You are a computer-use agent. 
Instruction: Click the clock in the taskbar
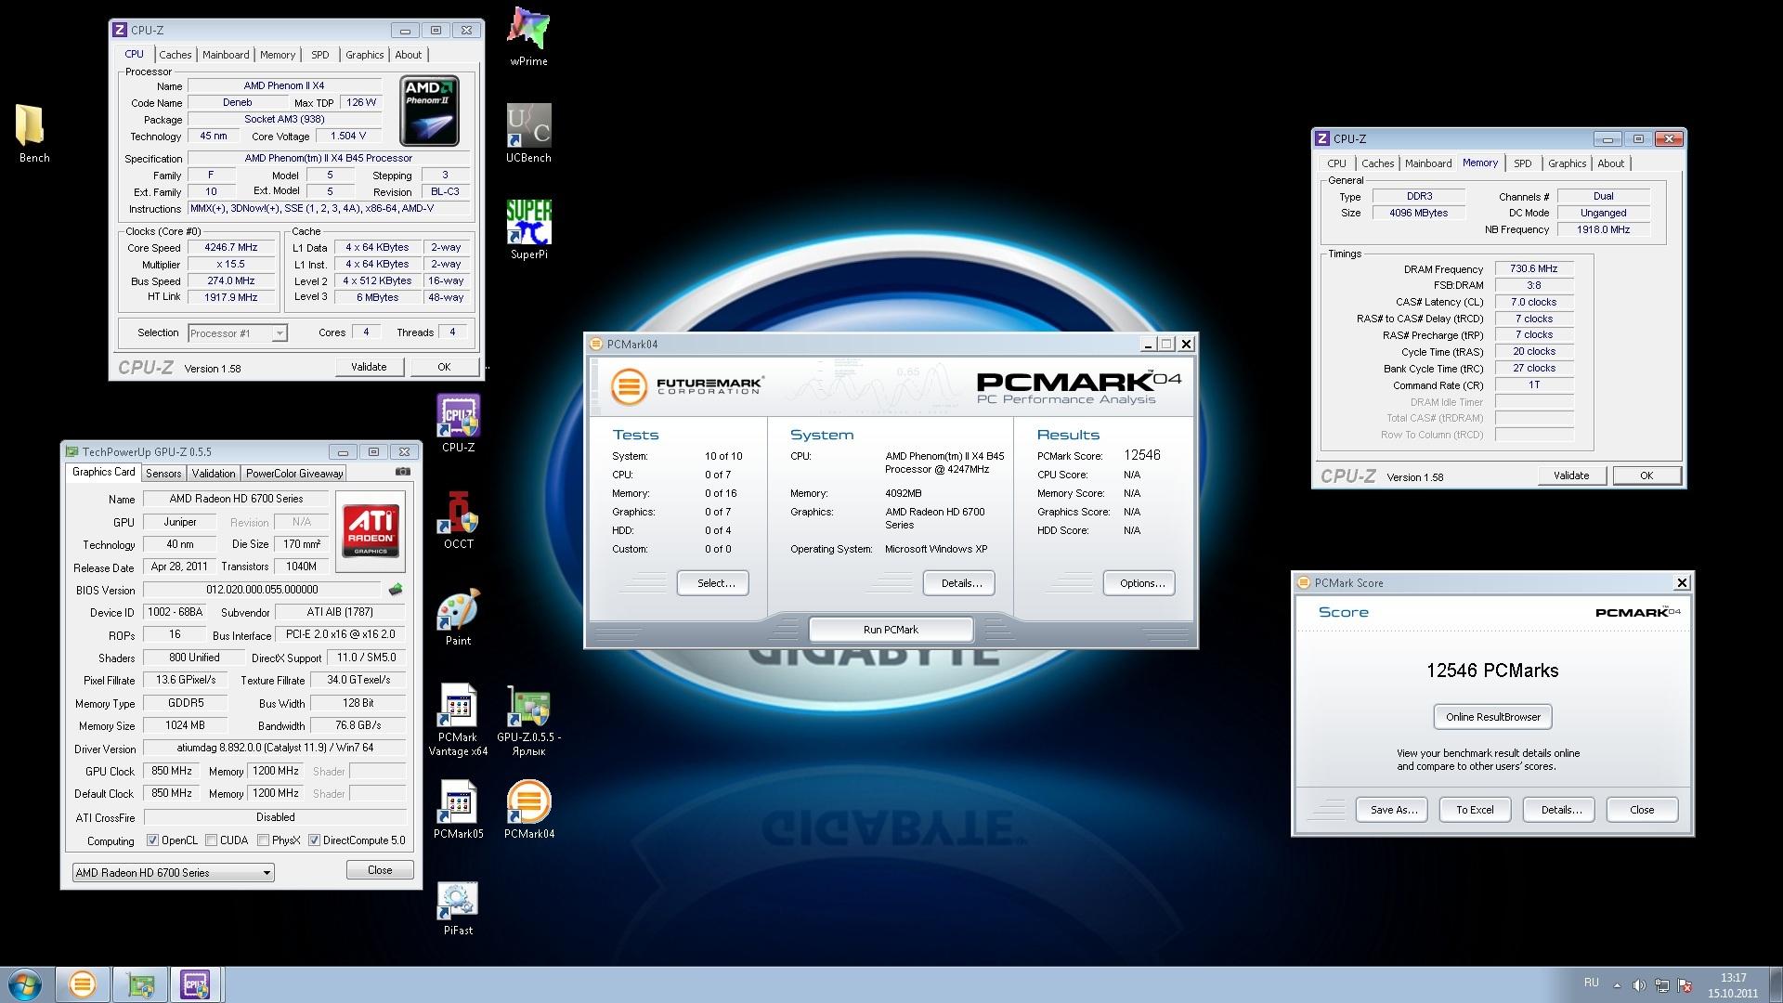(1733, 985)
